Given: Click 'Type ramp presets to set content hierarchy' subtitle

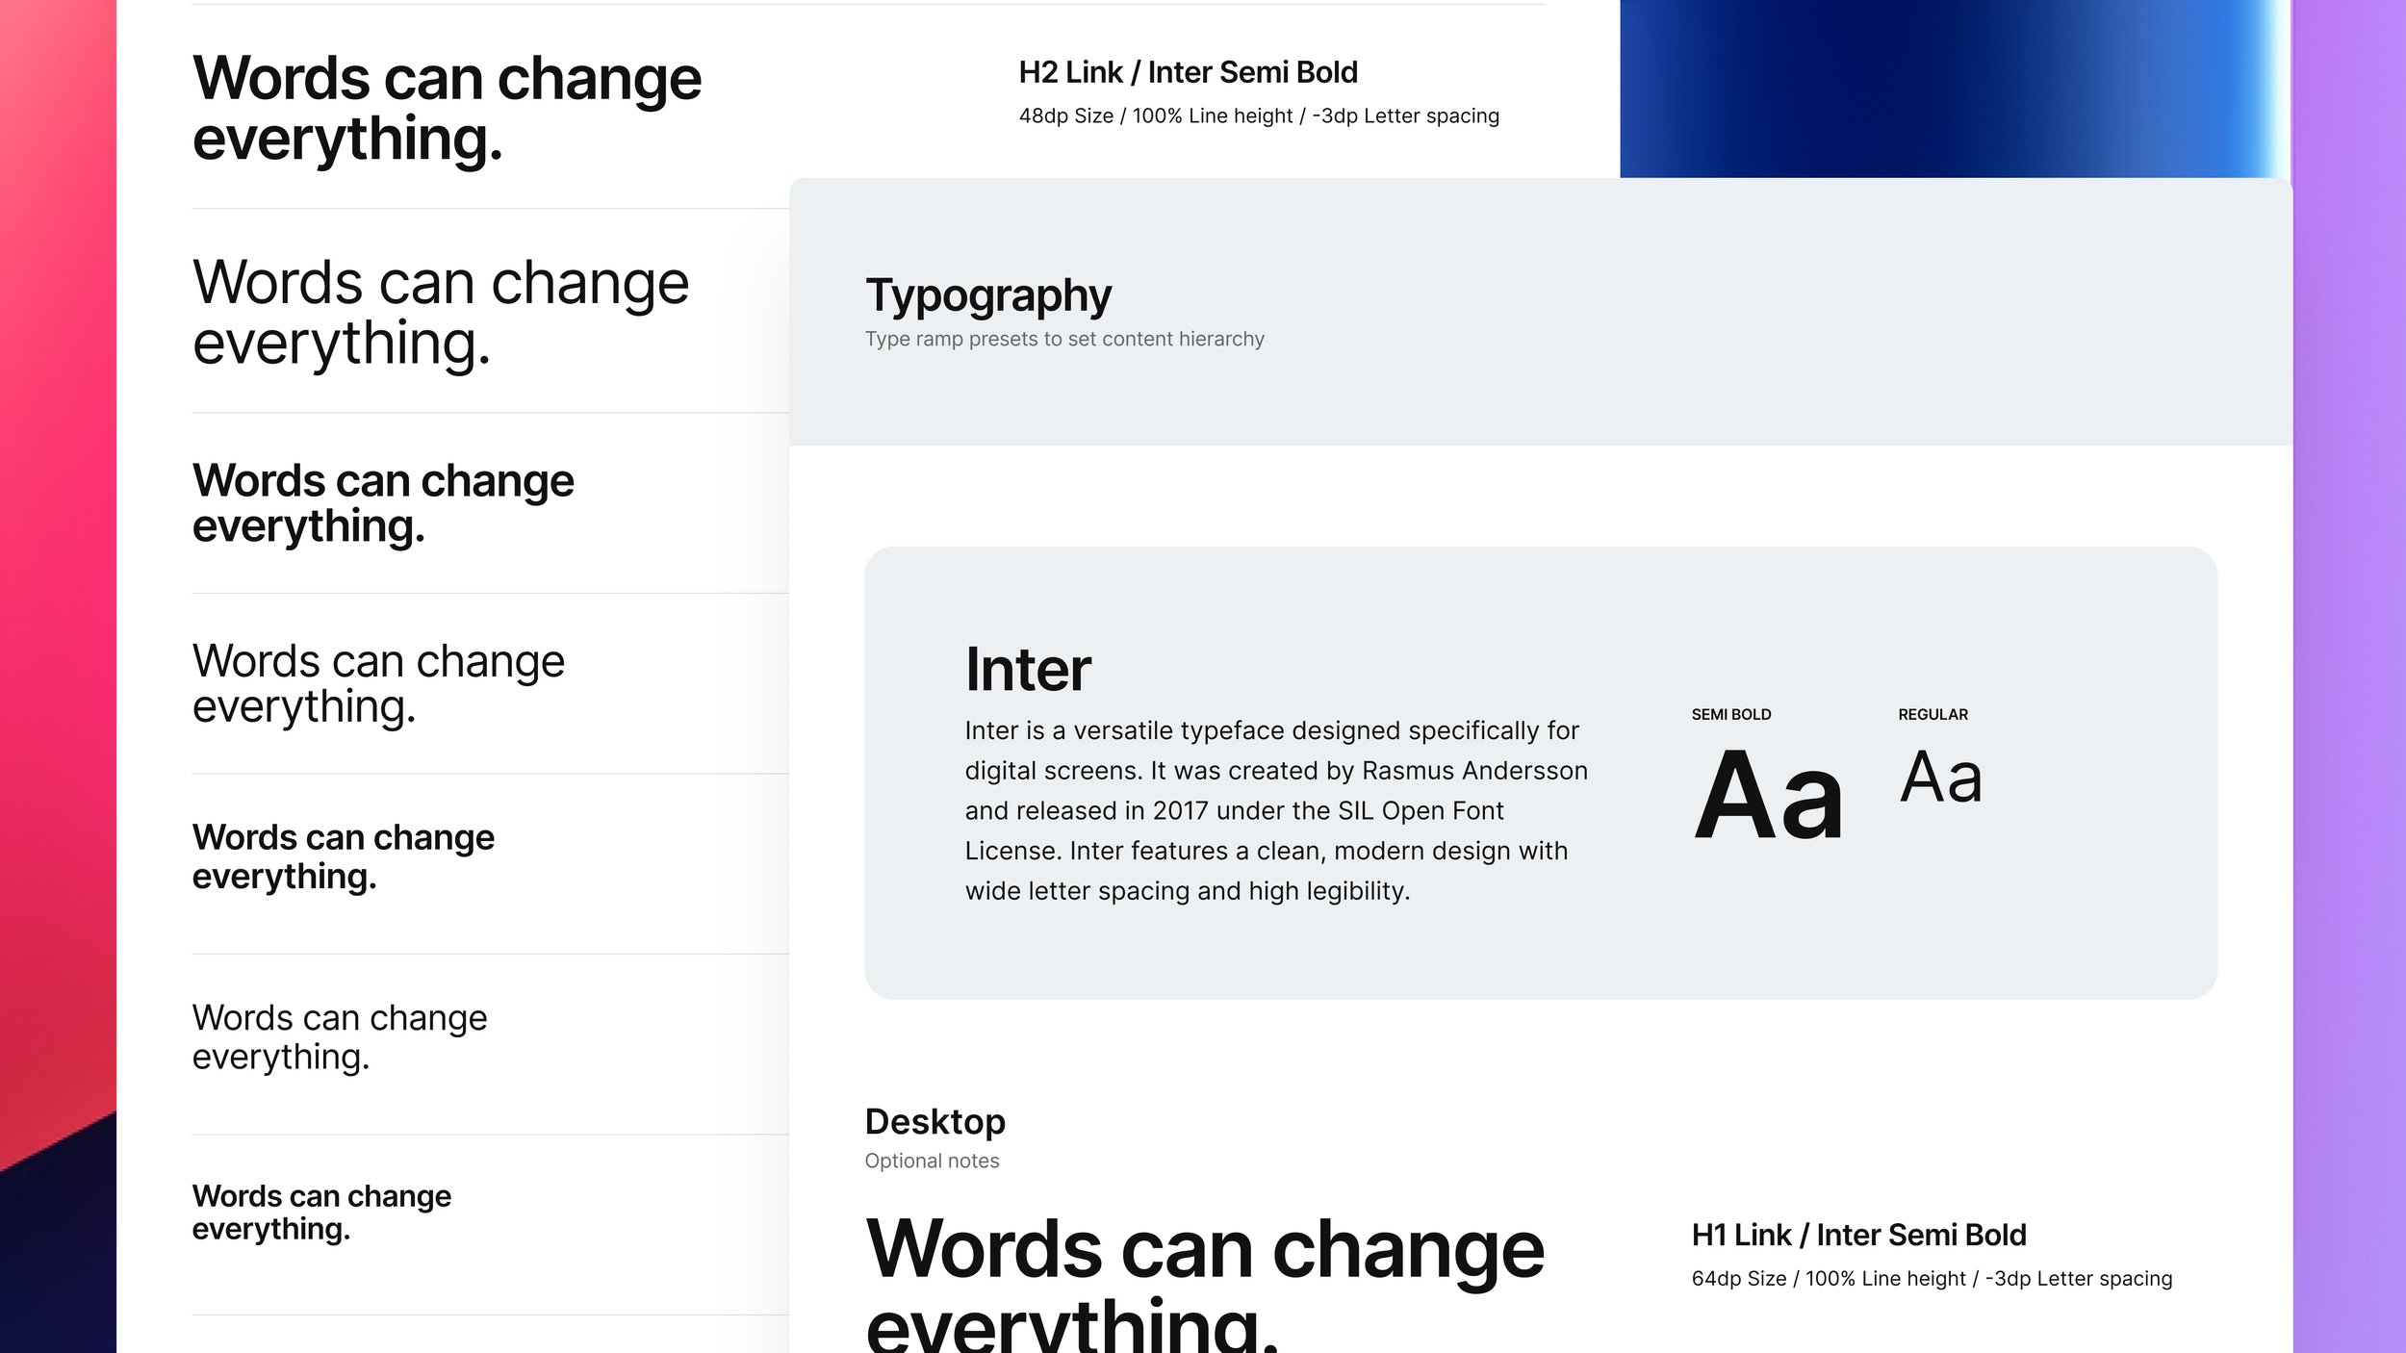Looking at the screenshot, I should pos(1064,339).
